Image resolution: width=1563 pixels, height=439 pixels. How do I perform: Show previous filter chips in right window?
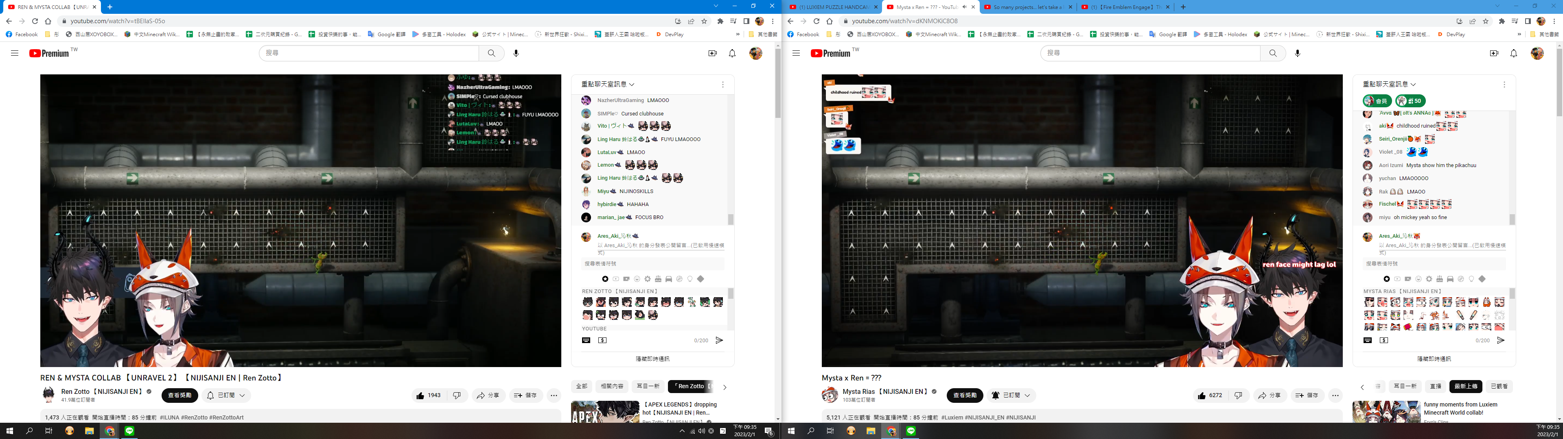point(1362,387)
